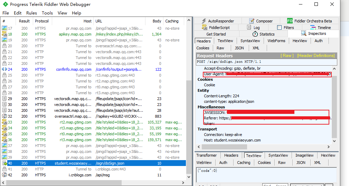Select the Connection: keep-alive header
This screenshot has height=186, width=349.
point(223,135)
